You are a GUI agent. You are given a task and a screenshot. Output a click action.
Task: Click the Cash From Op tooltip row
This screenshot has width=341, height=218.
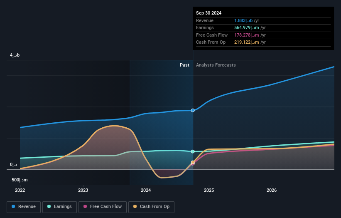(263, 42)
